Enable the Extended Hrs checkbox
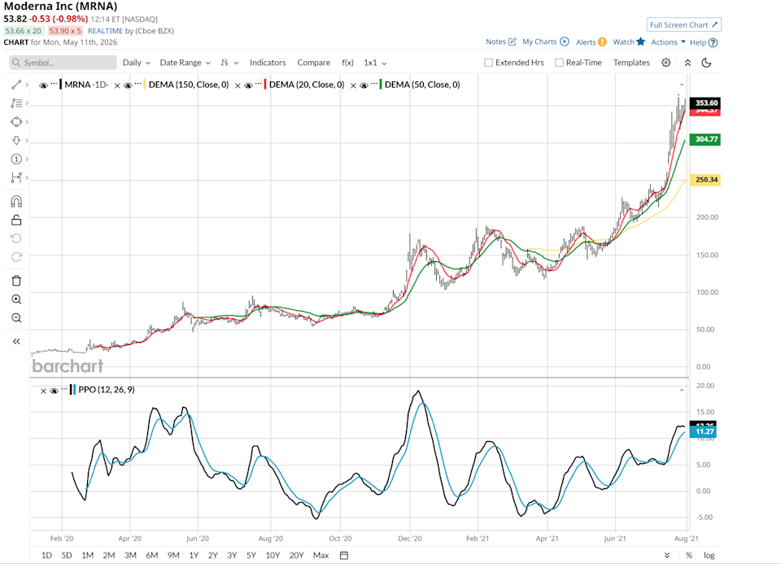Image resolution: width=781 pixels, height=564 pixels. [x=489, y=63]
